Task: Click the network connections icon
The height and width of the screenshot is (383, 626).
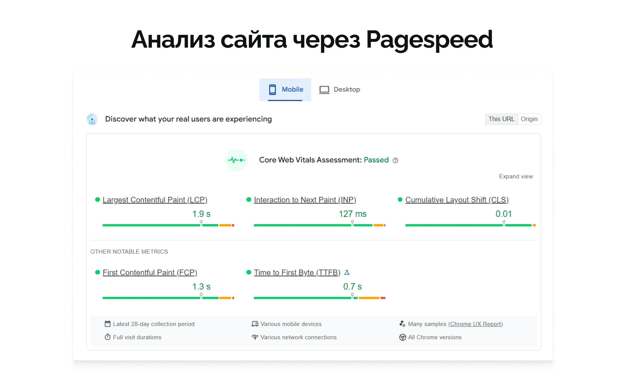Action: coord(255,337)
